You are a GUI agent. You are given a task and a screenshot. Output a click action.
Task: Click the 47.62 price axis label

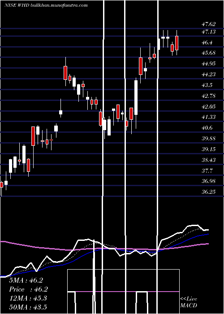209,24
